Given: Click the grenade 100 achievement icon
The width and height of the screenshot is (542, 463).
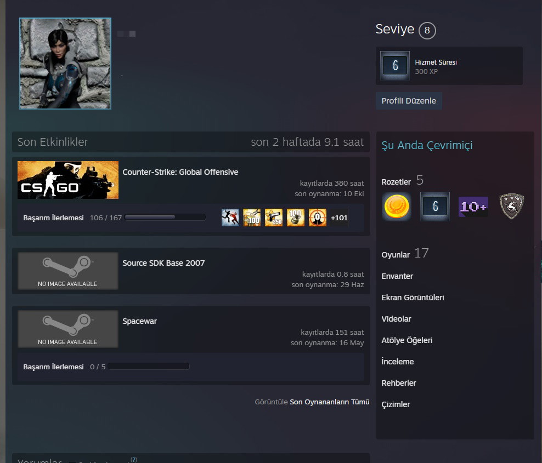Looking at the screenshot, I should click(296, 218).
